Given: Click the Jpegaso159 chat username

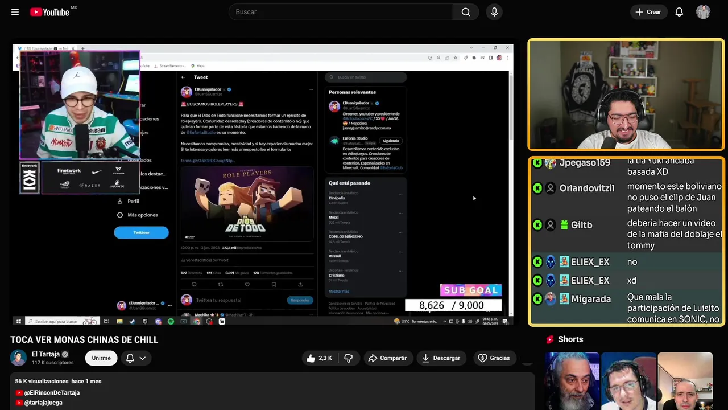Looking at the screenshot, I should (585, 163).
